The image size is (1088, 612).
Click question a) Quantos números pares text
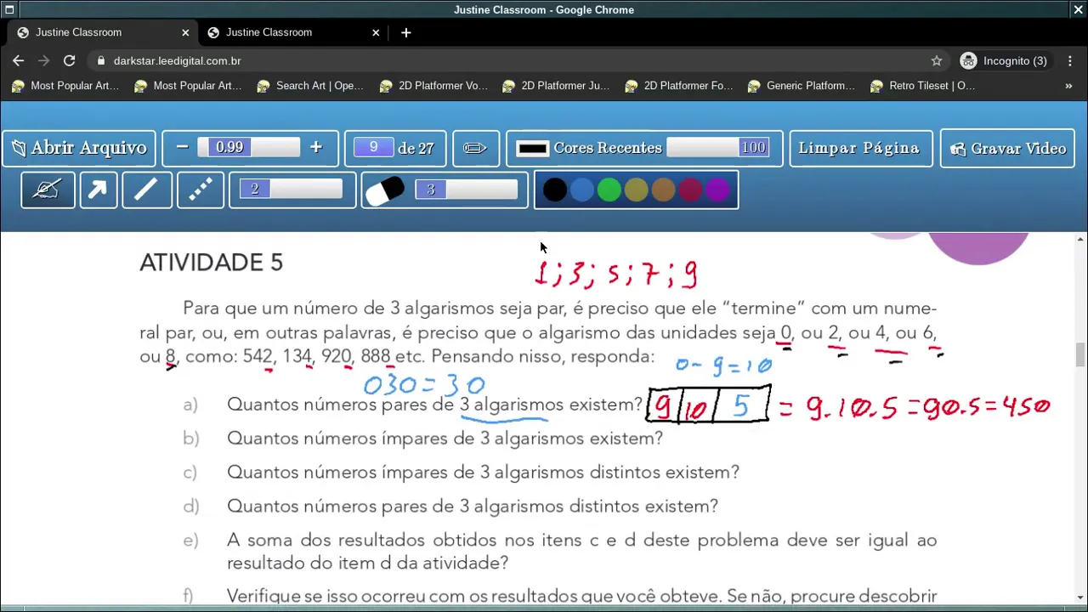434,405
